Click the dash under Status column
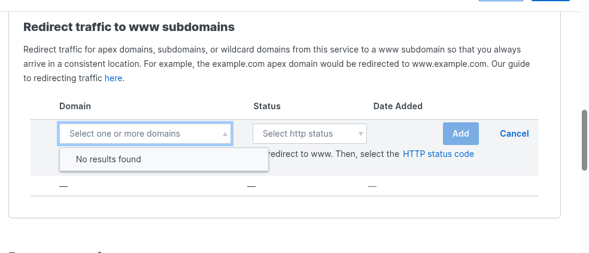The height and width of the screenshot is (253, 589). point(251,186)
